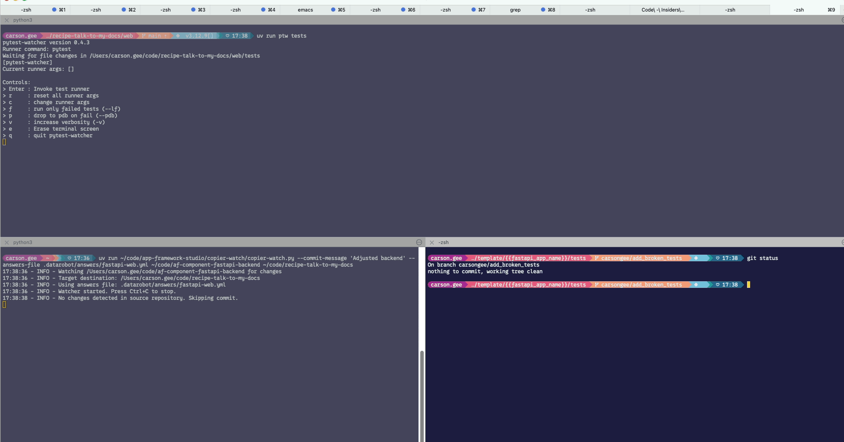This screenshot has height=442, width=844.
Task: Click 'v : increase verbosity (-v)' line
Action: (54, 122)
